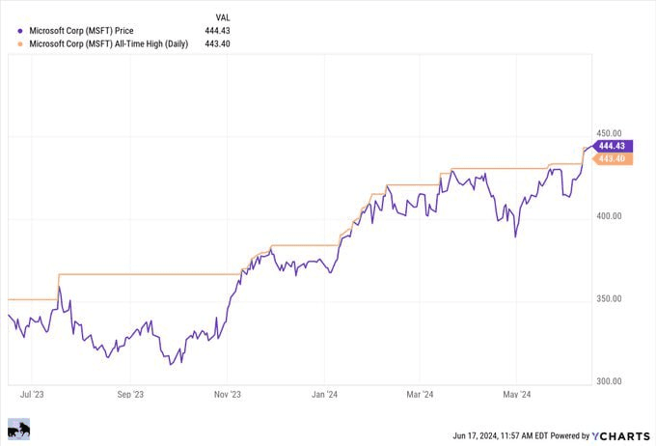656x446 pixels.
Task: Select the Sep '23 x-axis marker
Action: (129, 394)
